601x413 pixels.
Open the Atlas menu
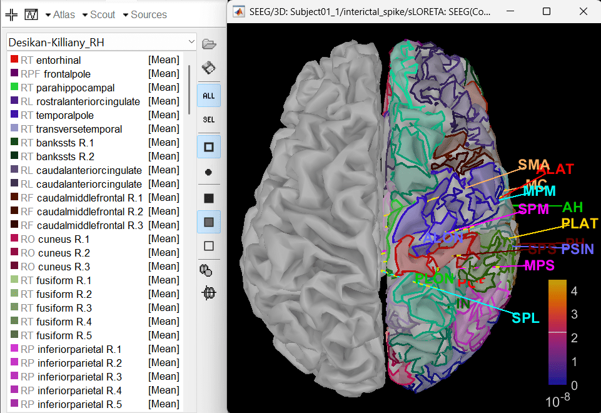[x=60, y=14]
